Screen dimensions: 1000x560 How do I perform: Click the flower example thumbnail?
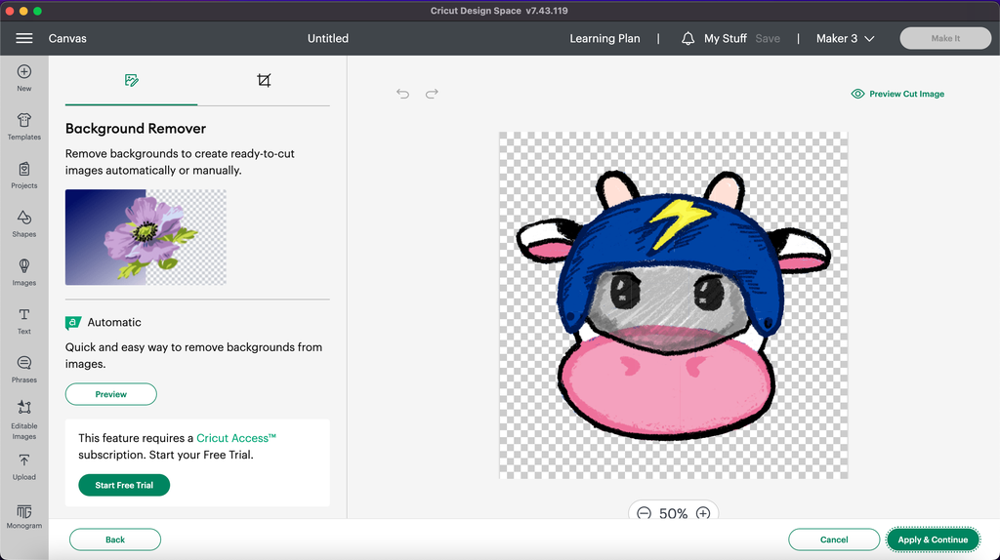click(146, 237)
